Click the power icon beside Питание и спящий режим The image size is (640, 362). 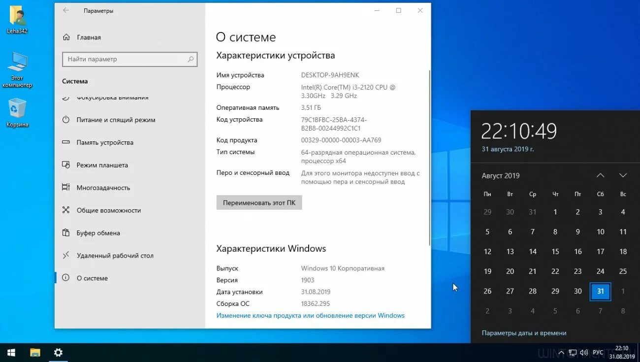[x=66, y=120]
